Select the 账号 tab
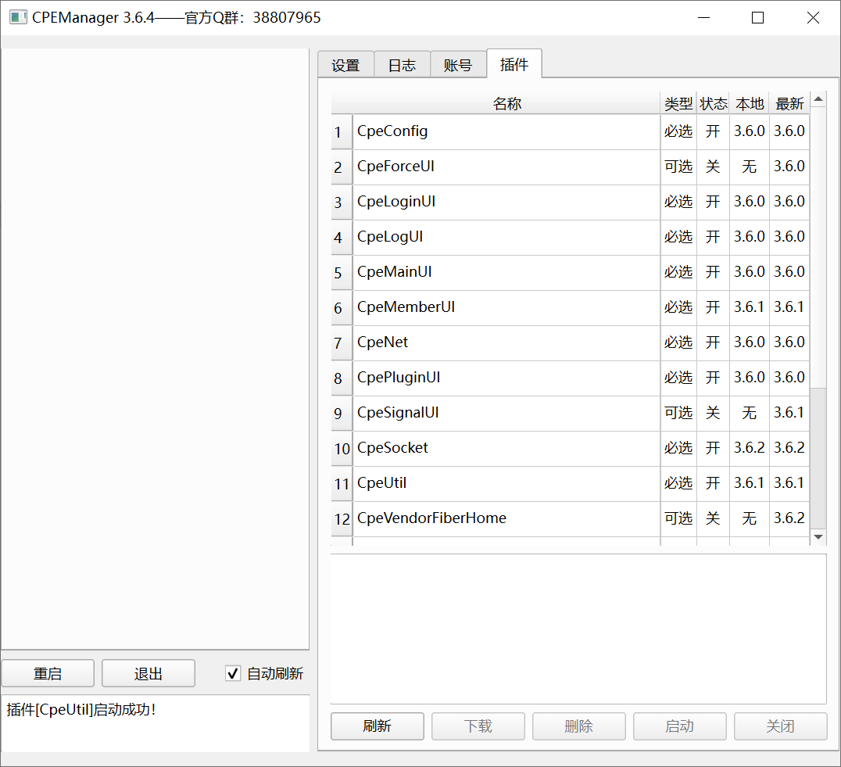 click(x=458, y=66)
